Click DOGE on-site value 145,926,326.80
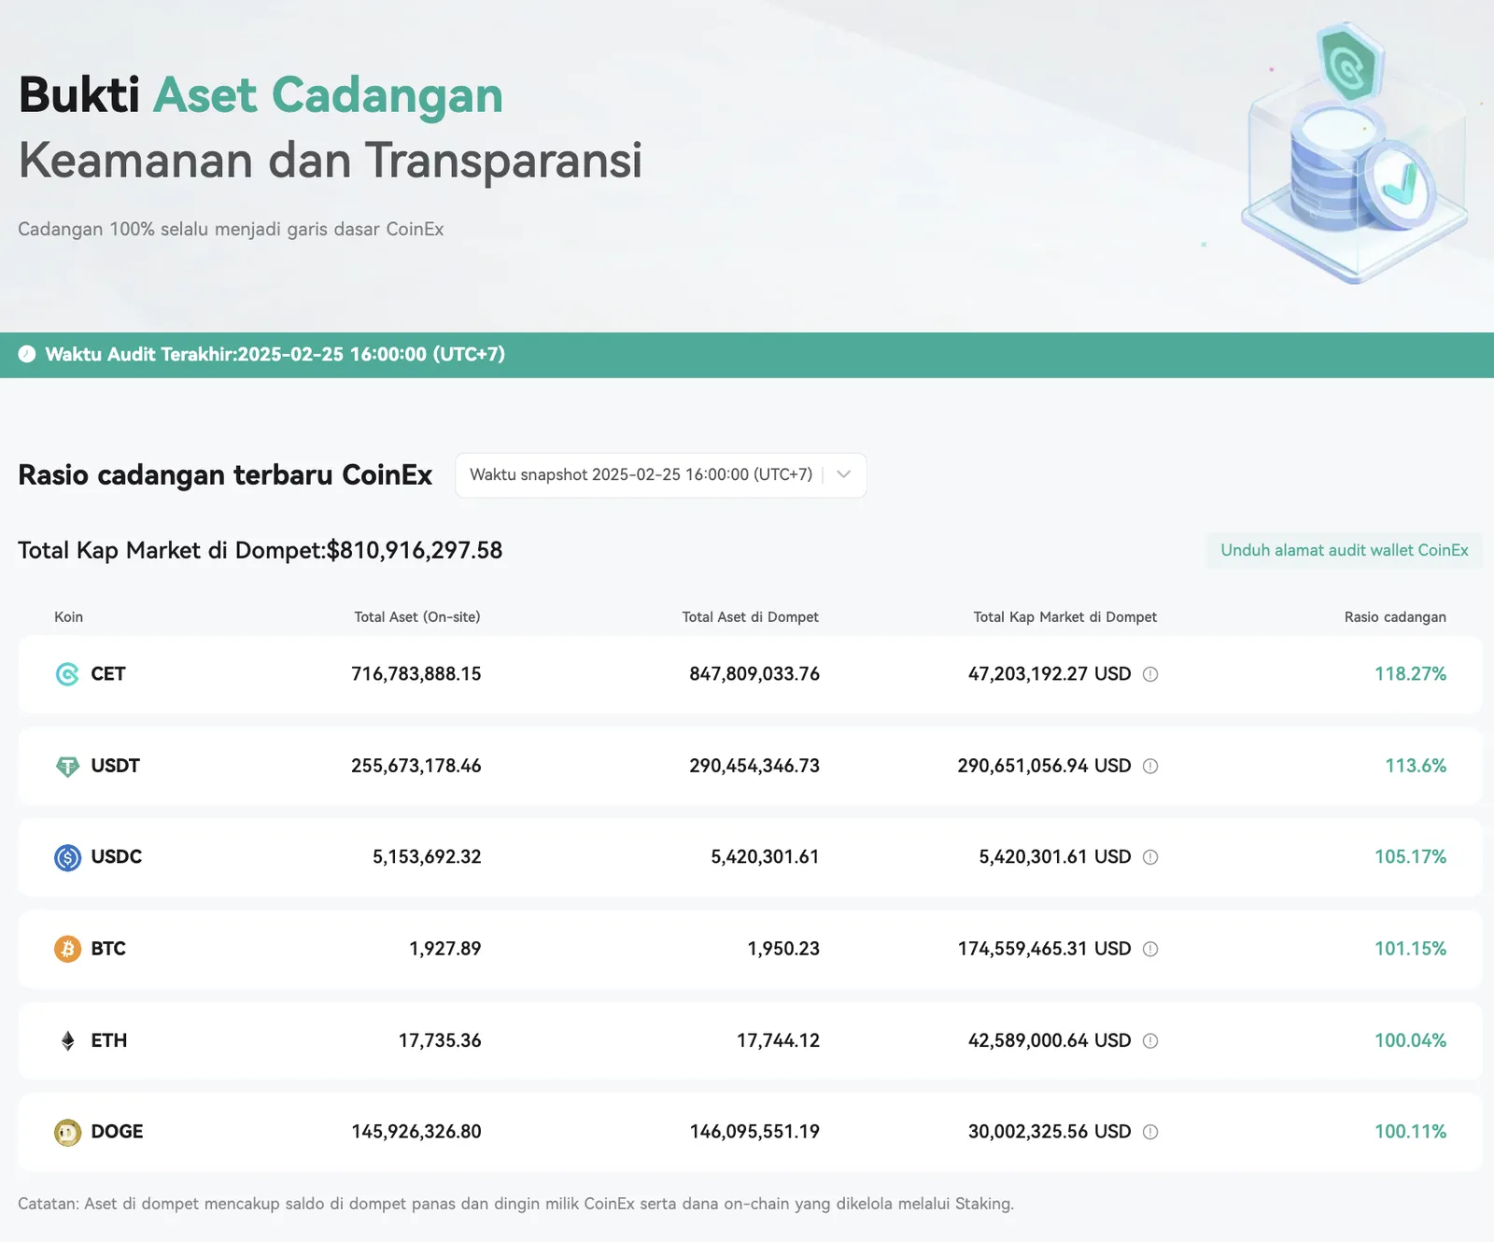The image size is (1494, 1242). [x=416, y=1132]
